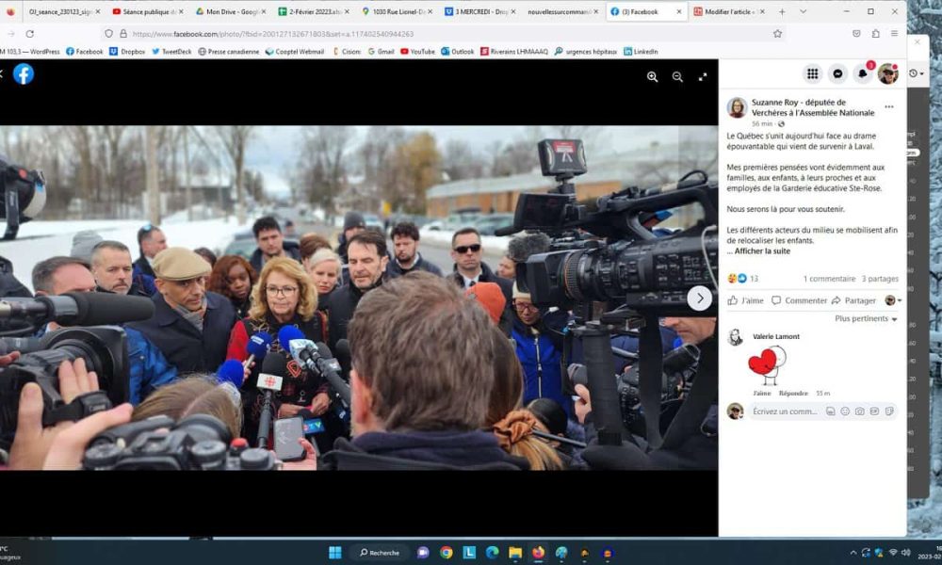Screen dimensions: 942x565
Task: Zoom into the photo with magnifier
Action: click(x=652, y=77)
